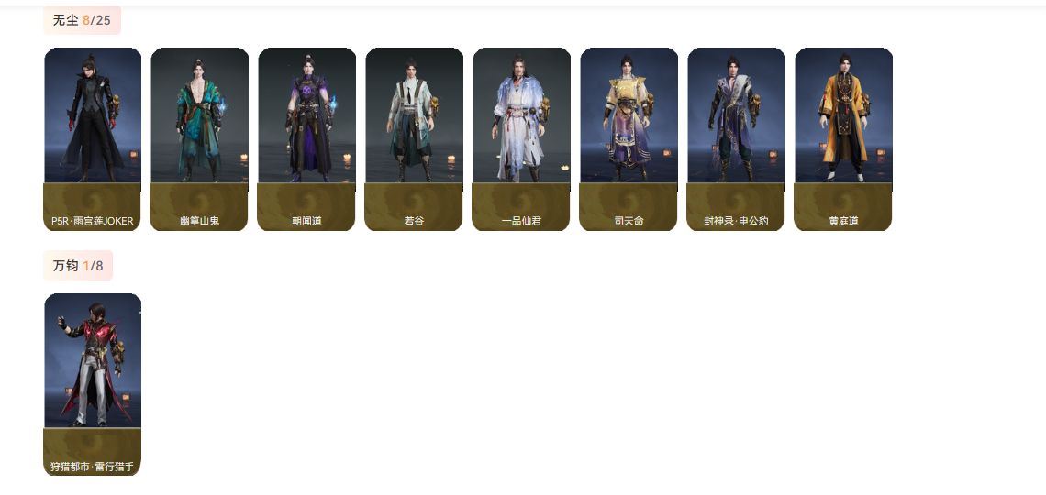Open the 狩猎都市·雷行猎手 skin card
The image size is (1046, 495).
(93, 384)
